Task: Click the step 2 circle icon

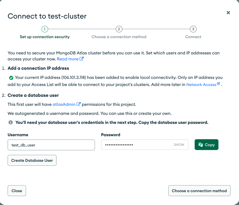Action: coord(119,29)
